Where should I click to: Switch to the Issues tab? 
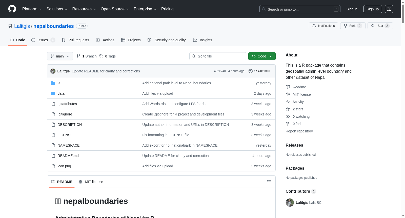pyautogui.click(x=43, y=40)
